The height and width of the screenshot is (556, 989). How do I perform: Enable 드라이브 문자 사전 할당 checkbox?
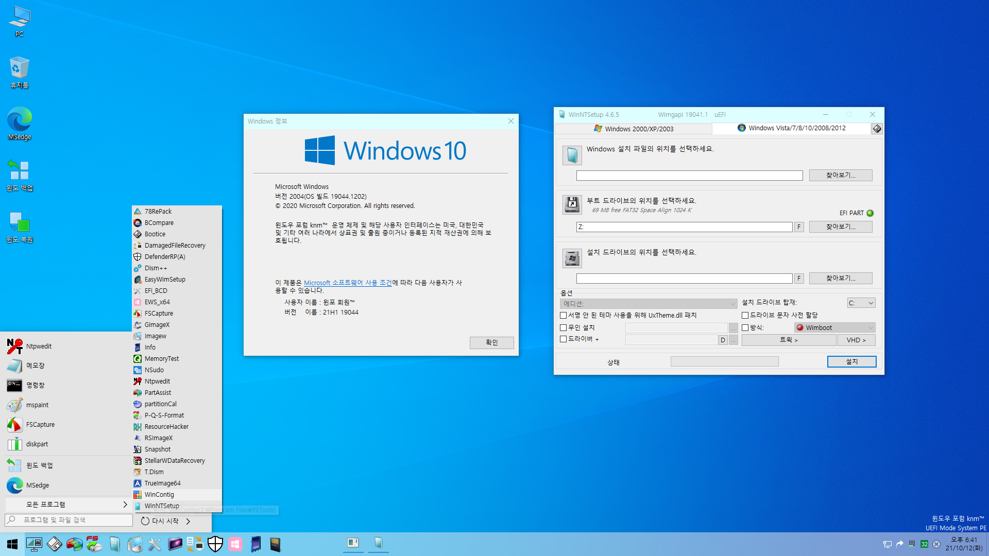pos(745,316)
